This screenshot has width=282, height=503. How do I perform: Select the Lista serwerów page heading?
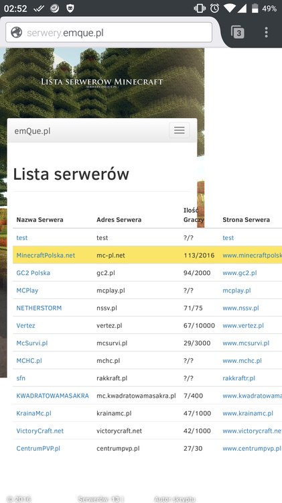pos(71,174)
